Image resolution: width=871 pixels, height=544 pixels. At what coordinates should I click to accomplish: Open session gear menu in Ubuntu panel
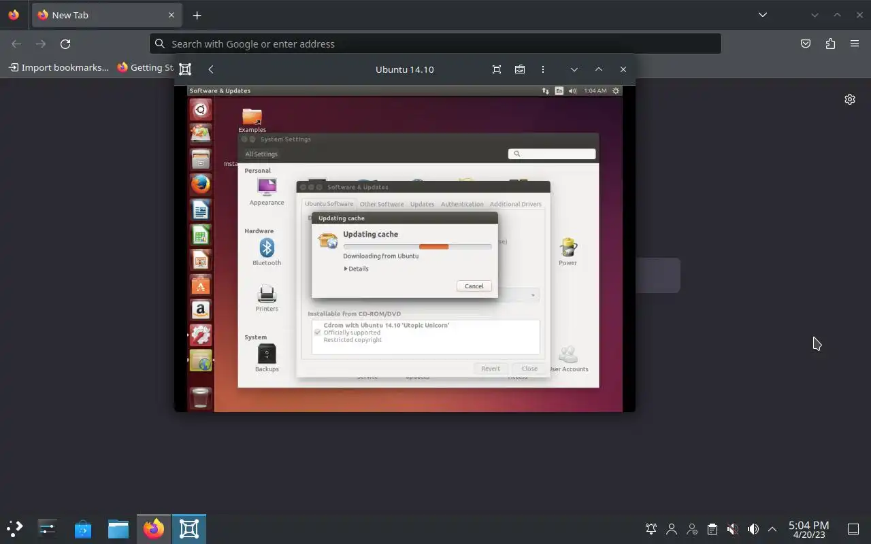[x=616, y=90]
